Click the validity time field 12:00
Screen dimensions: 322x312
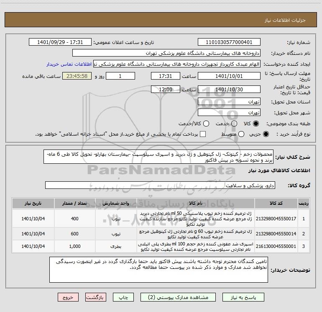pyautogui.click(x=166, y=89)
